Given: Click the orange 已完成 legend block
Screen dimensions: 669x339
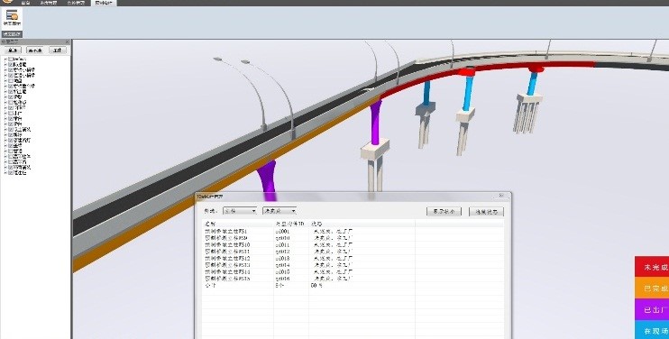Looking at the screenshot, I should pyautogui.click(x=652, y=288).
